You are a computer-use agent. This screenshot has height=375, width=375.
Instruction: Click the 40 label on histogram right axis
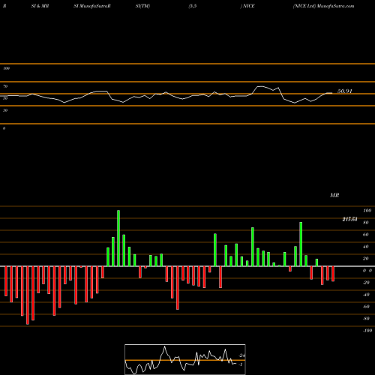(366, 247)
